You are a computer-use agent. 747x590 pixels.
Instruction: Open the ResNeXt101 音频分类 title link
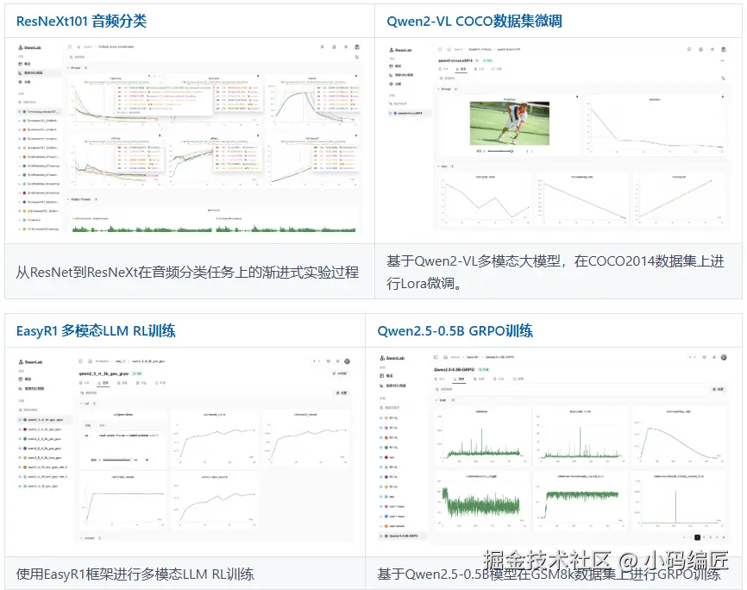pos(81,22)
